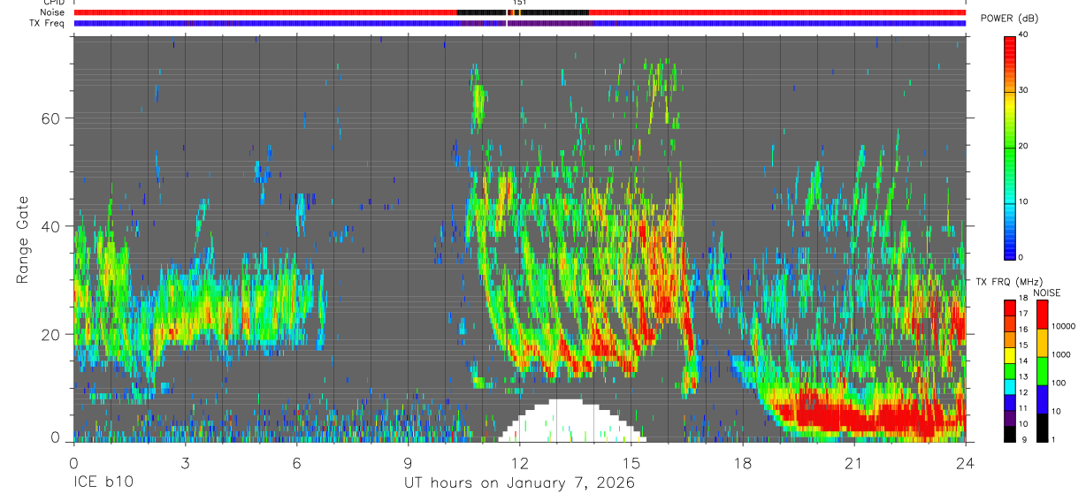Click the TX Freq row label at top left
The image size is (1086, 501).
tap(47, 23)
